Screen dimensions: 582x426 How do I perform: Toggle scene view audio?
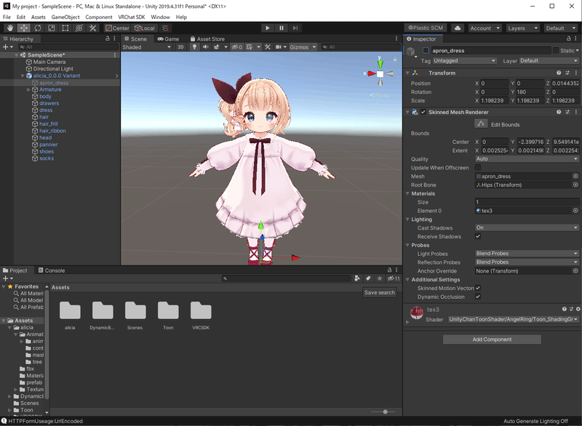coord(207,46)
